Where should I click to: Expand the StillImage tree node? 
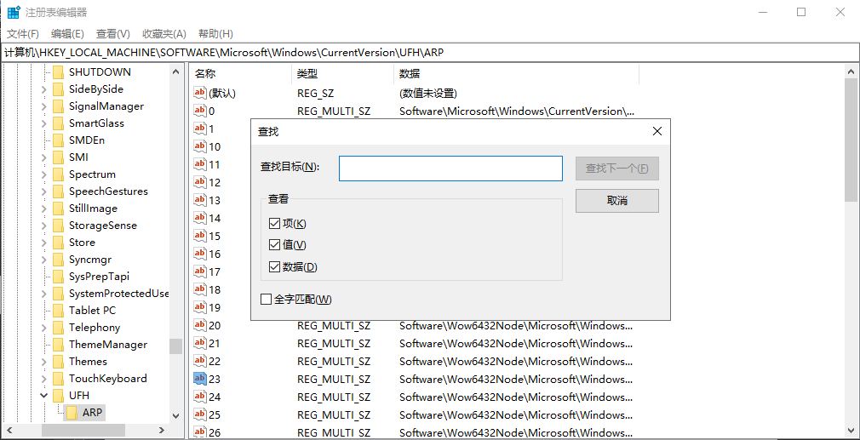click(44, 209)
